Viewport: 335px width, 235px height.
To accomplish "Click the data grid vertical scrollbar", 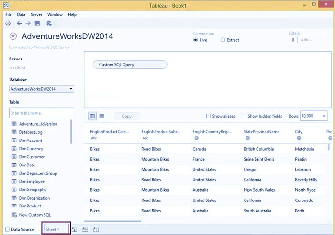I will [x=329, y=147].
